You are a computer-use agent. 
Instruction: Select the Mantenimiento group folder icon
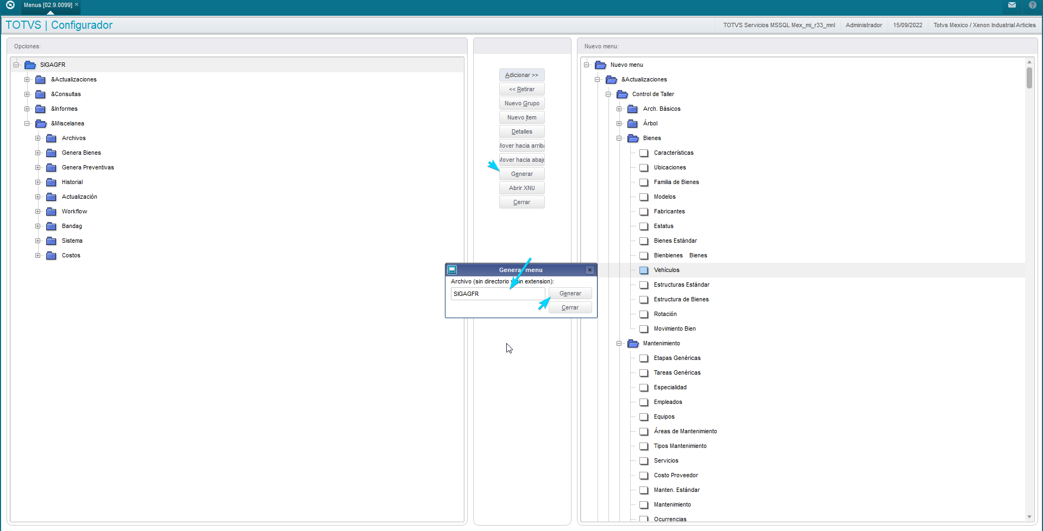tap(633, 343)
